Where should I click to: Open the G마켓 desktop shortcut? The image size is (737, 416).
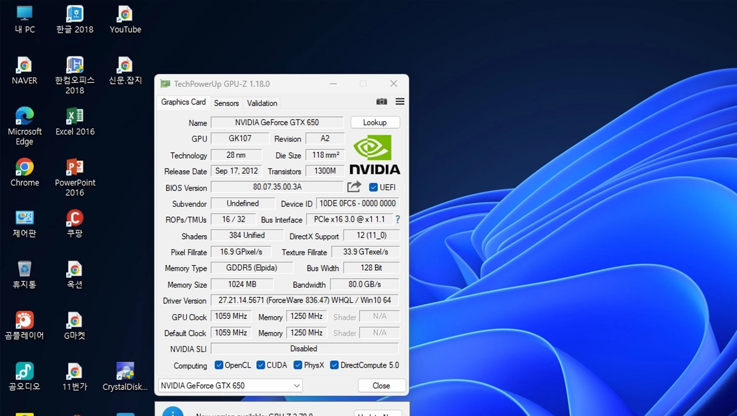[x=75, y=326]
